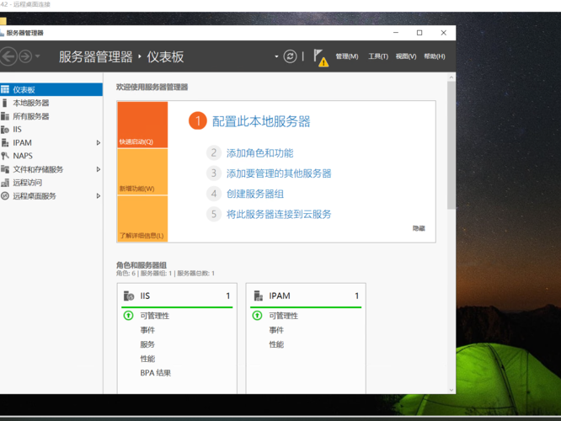The height and width of the screenshot is (421, 561).
Task: Select 本地服务器 in the sidebar
Action: click(x=51, y=103)
